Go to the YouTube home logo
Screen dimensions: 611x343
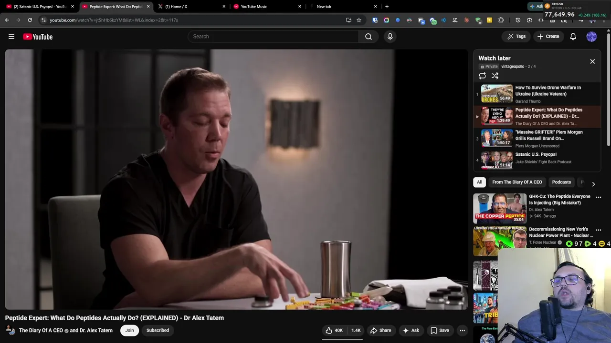pos(38,37)
